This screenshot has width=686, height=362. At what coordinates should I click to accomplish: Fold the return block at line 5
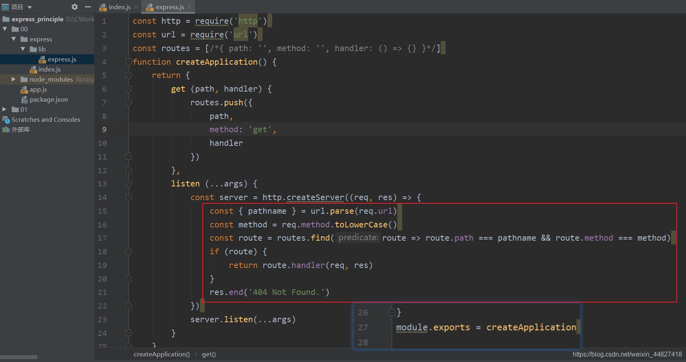click(x=128, y=76)
